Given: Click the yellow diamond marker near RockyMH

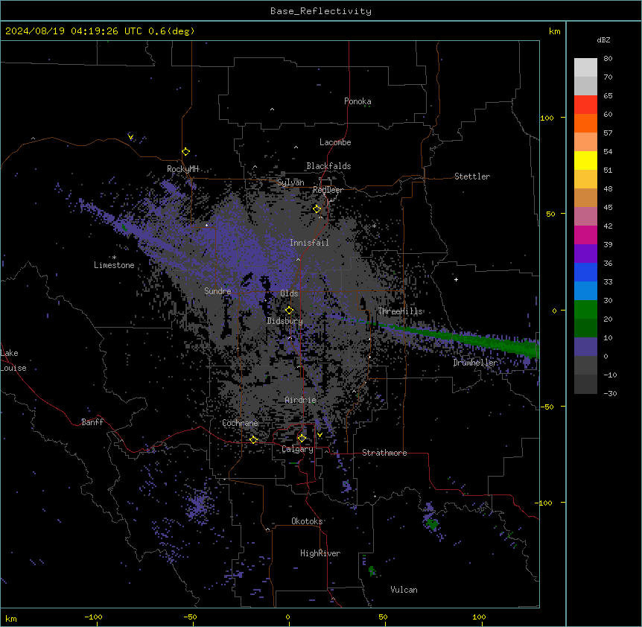Looking at the screenshot, I should click(x=186, y=152).
